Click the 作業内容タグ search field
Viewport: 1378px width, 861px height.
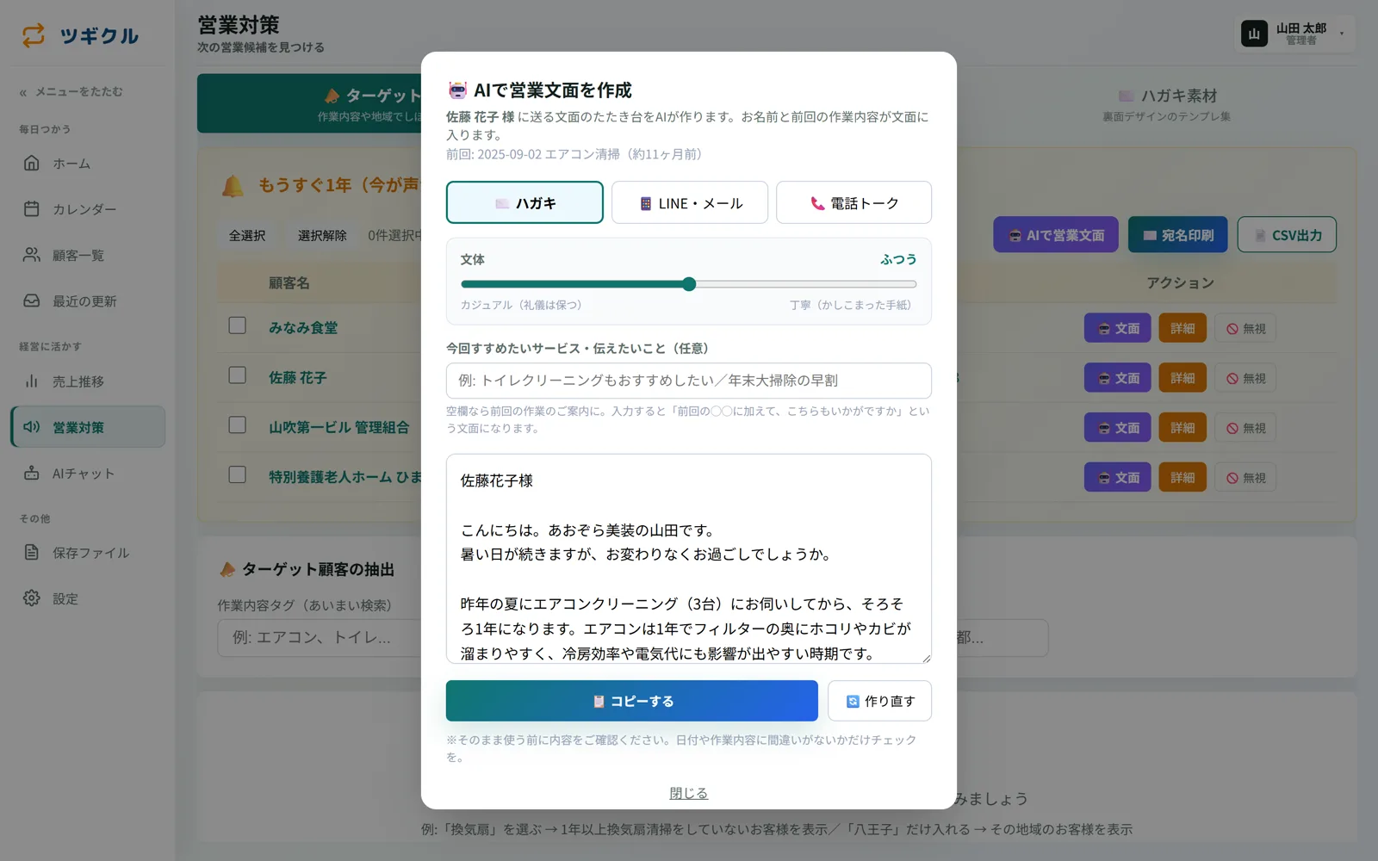(319, 638)
